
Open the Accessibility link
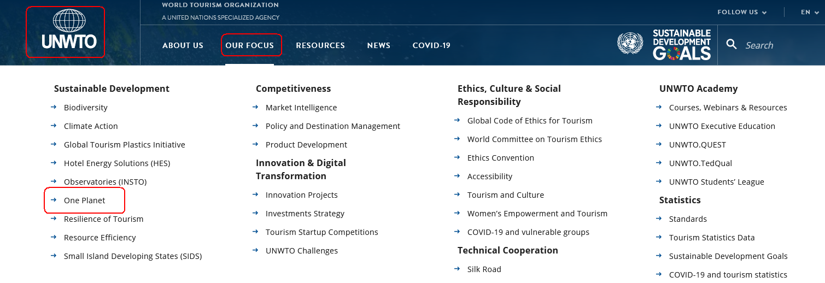tap(490, 176)
